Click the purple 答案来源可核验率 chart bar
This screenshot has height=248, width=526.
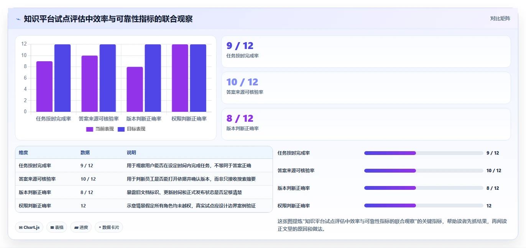coord(90,84)
